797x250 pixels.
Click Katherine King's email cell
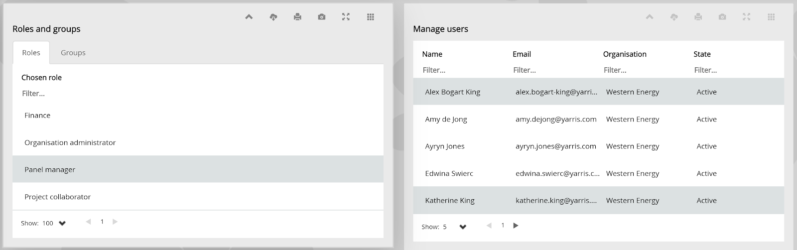click(556, 201)
